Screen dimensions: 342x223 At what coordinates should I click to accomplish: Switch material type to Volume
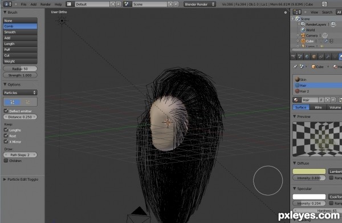click(335, 107)
